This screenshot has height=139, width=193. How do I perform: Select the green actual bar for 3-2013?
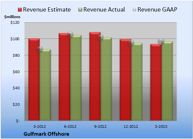point(167,81)
